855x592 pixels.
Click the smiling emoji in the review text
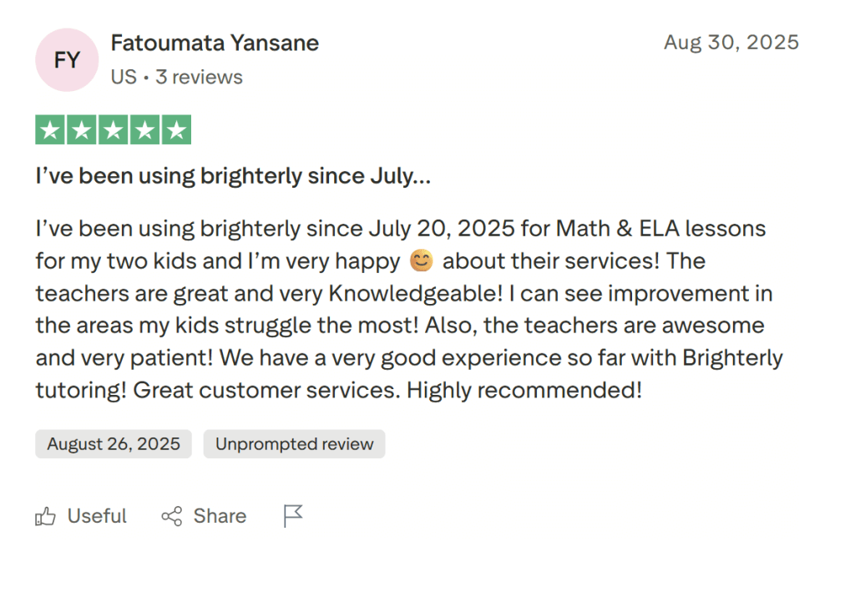(x=421, y=261)
